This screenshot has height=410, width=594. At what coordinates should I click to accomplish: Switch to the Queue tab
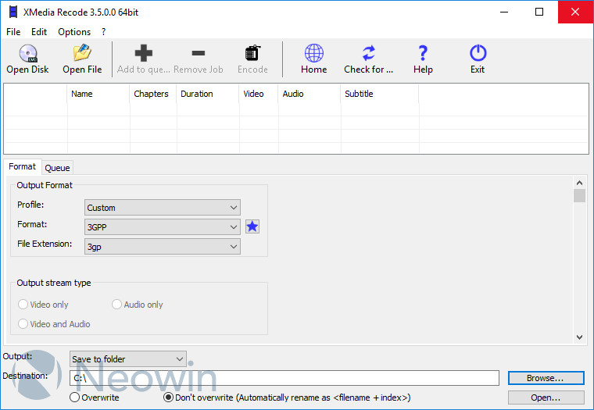click(x=57, y=167)
